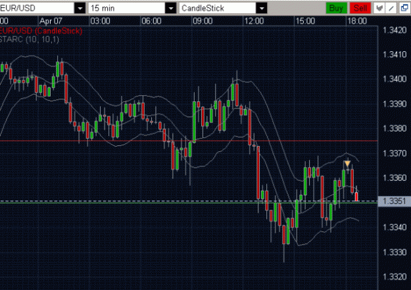Click the green horizontal line near 1.3350

click(189, 203)
